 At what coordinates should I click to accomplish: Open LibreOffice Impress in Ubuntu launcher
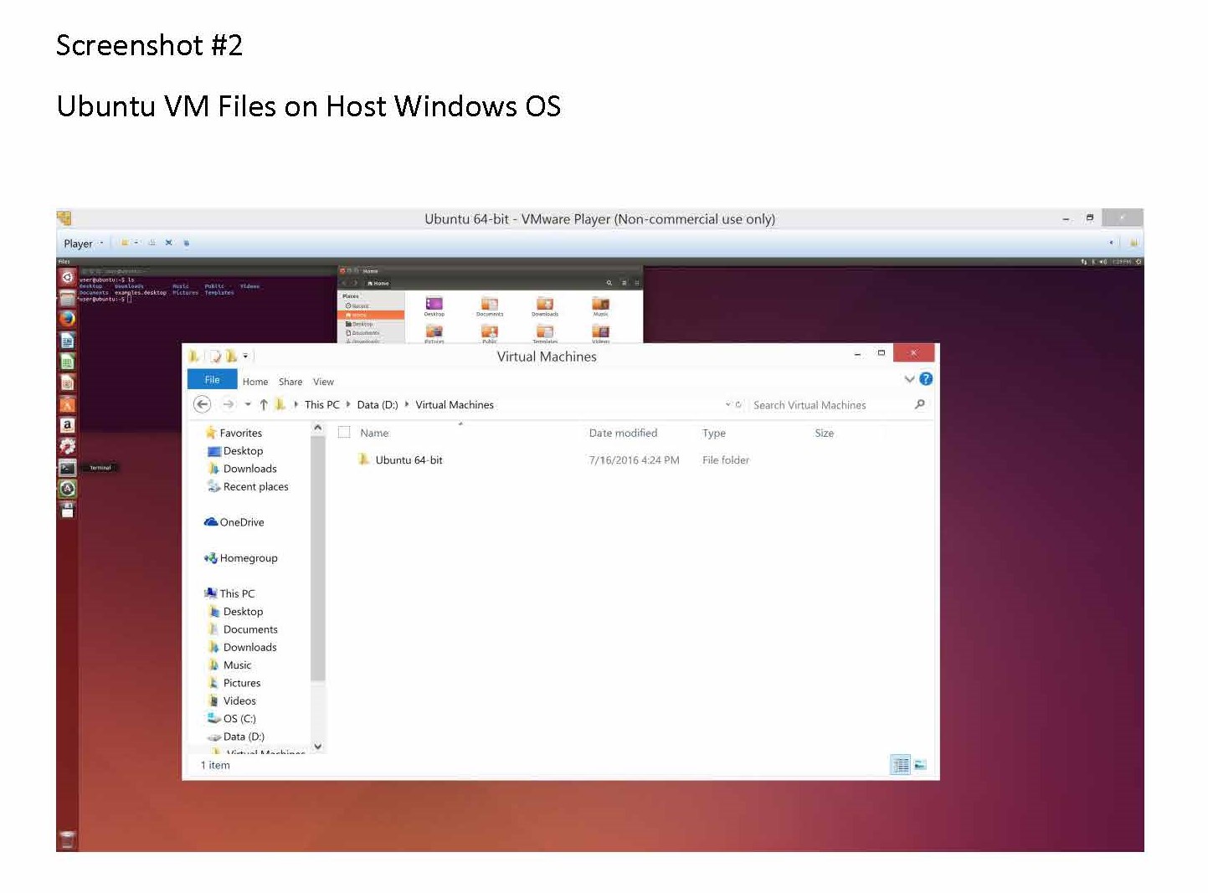(x=68, y=382)
